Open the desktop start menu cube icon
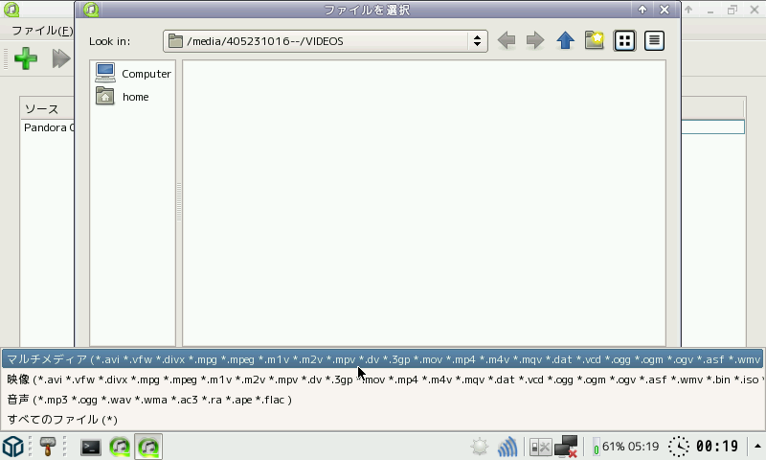The width and height of the screenshot is (766, 460). 13,447
